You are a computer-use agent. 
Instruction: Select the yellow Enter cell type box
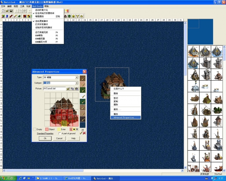coord(59,129)
